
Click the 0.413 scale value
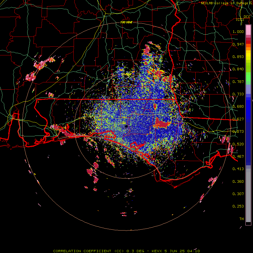pos(238,169)
